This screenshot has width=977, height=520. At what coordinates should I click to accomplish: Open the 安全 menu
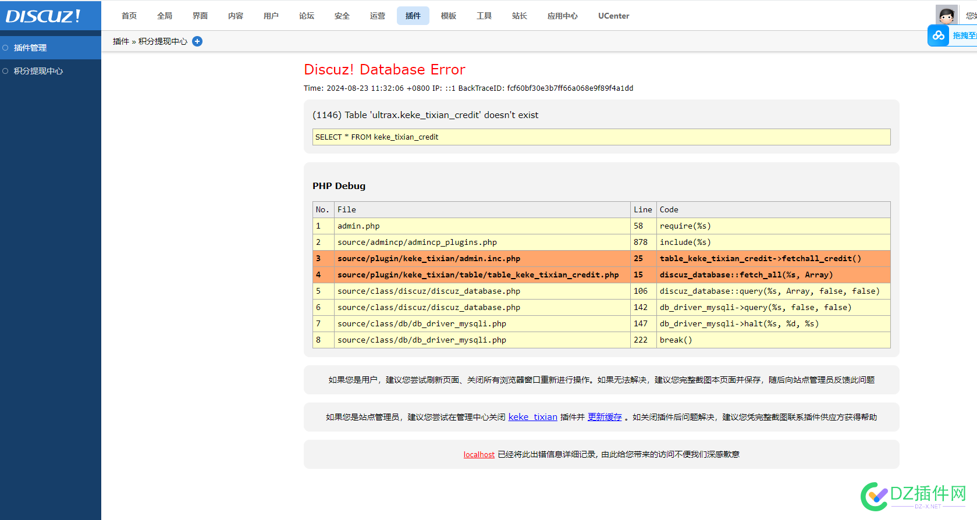pos(342,16)
